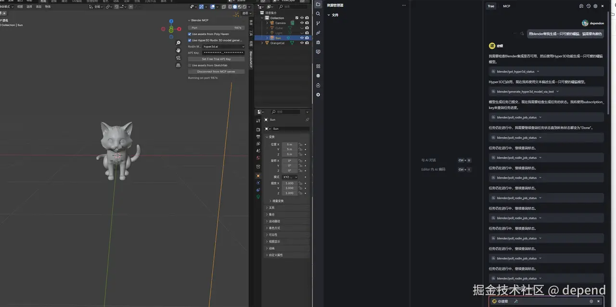Viewport: 616px width, 307px height.
Task: Hide Sun in viewport via eye icon
Action: (x=302, y=38)
